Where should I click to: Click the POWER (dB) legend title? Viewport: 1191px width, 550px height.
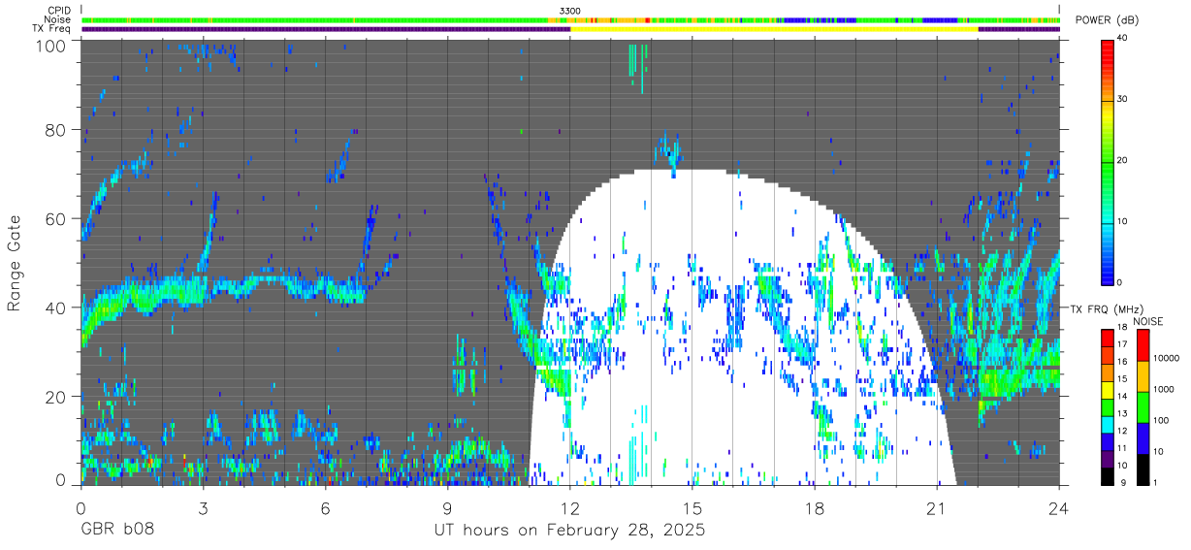(1107, 19)
